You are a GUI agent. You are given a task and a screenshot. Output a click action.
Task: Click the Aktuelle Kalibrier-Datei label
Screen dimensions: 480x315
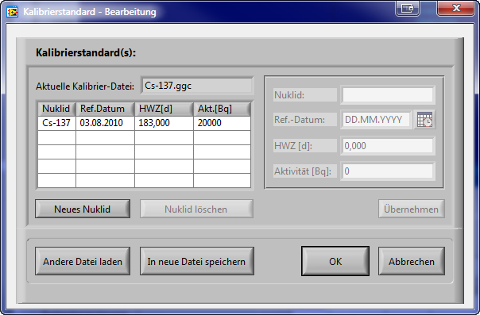click(x=85, y=86)
